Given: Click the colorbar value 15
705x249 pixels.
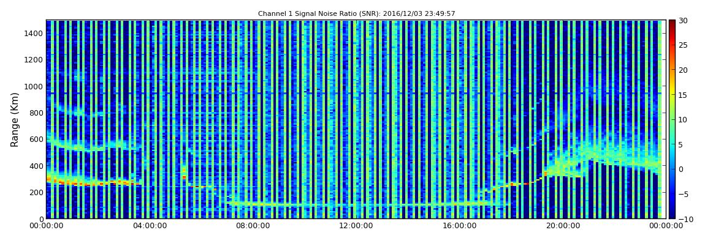Looking at the screenshot, I should [x=684, y=95].
